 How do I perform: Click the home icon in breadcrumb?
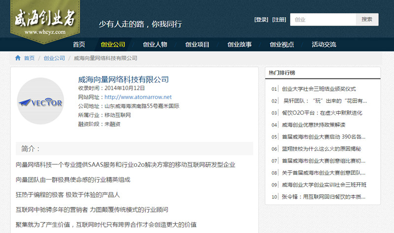tap(18, 58)
